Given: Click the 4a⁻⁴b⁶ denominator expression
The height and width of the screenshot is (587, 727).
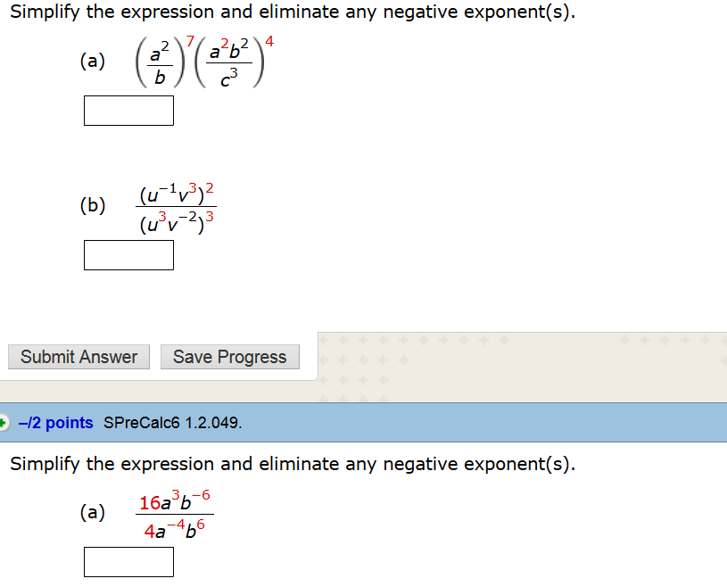Looking at the screenshot, I should 175,526.
